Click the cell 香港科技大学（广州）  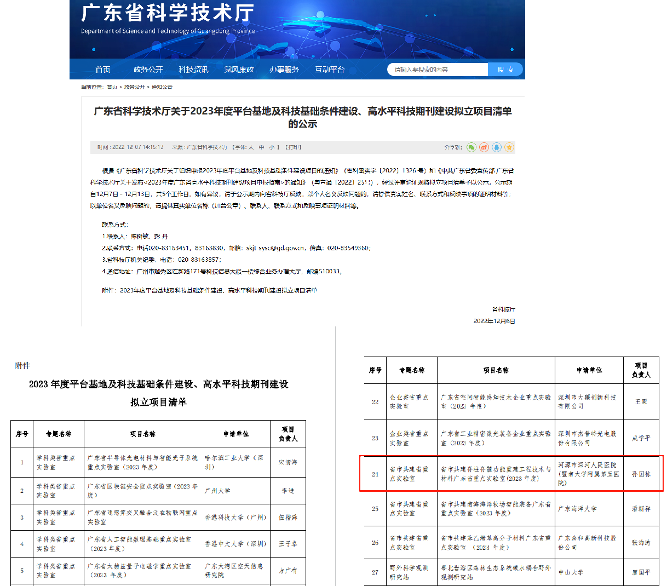[235, 517]
